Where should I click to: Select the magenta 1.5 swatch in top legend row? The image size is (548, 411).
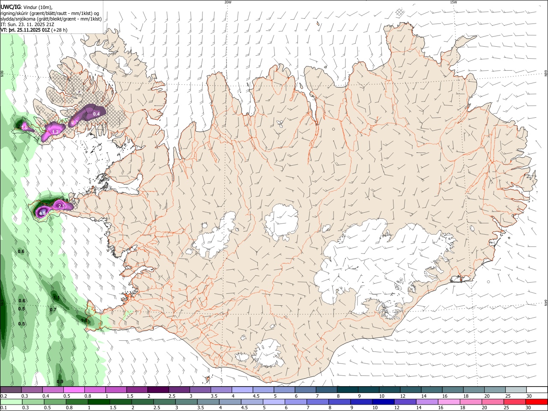137,390
